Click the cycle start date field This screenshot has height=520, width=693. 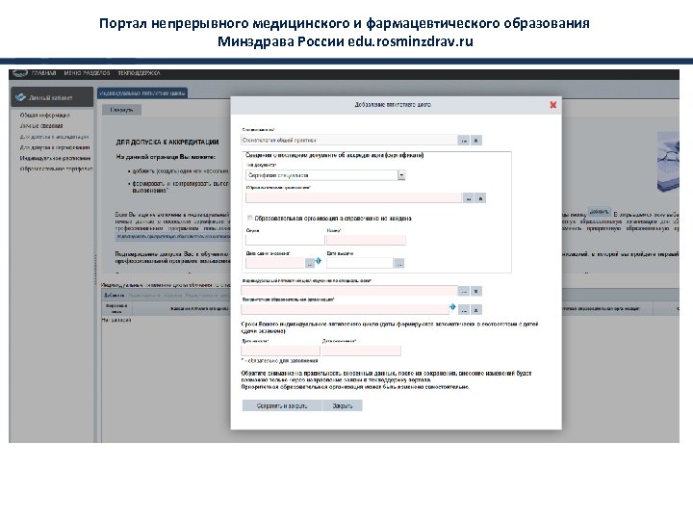280,351
